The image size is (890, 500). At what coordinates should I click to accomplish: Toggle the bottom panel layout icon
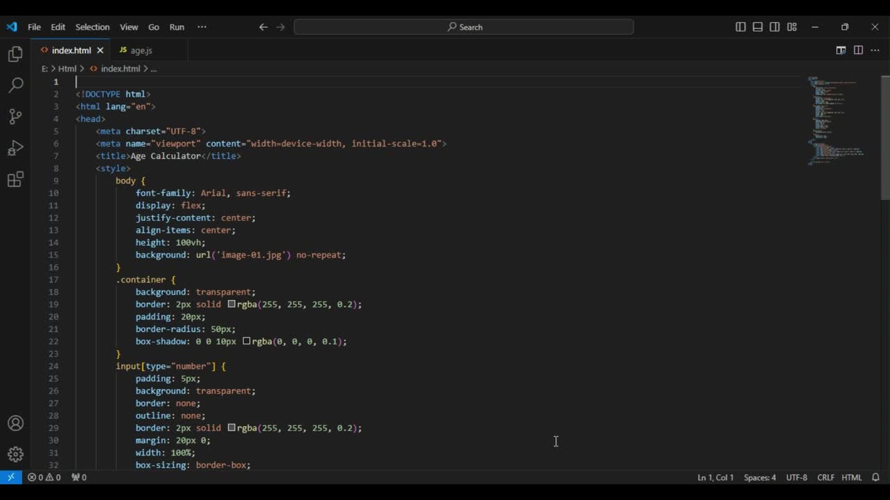[758, 27]
